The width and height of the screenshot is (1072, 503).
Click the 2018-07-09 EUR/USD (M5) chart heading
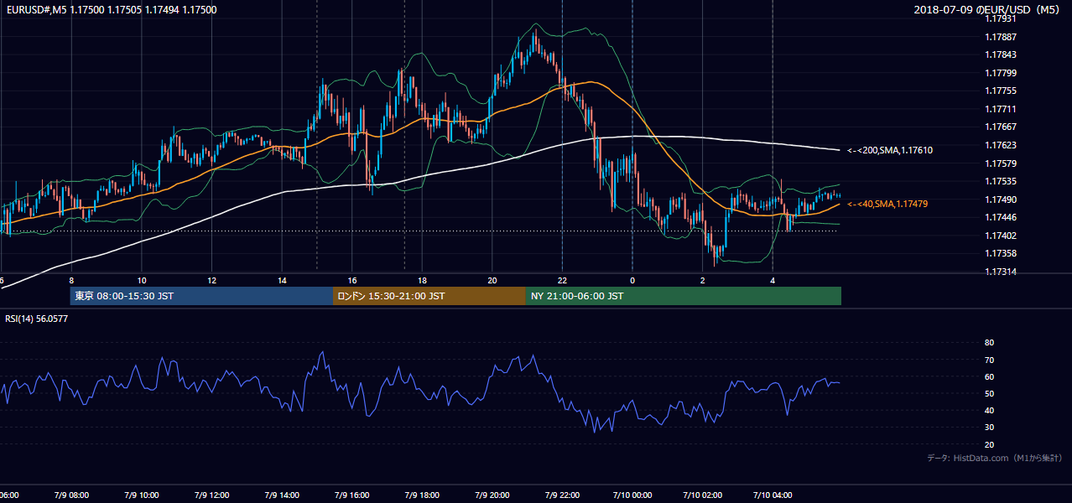click(988, 10)
